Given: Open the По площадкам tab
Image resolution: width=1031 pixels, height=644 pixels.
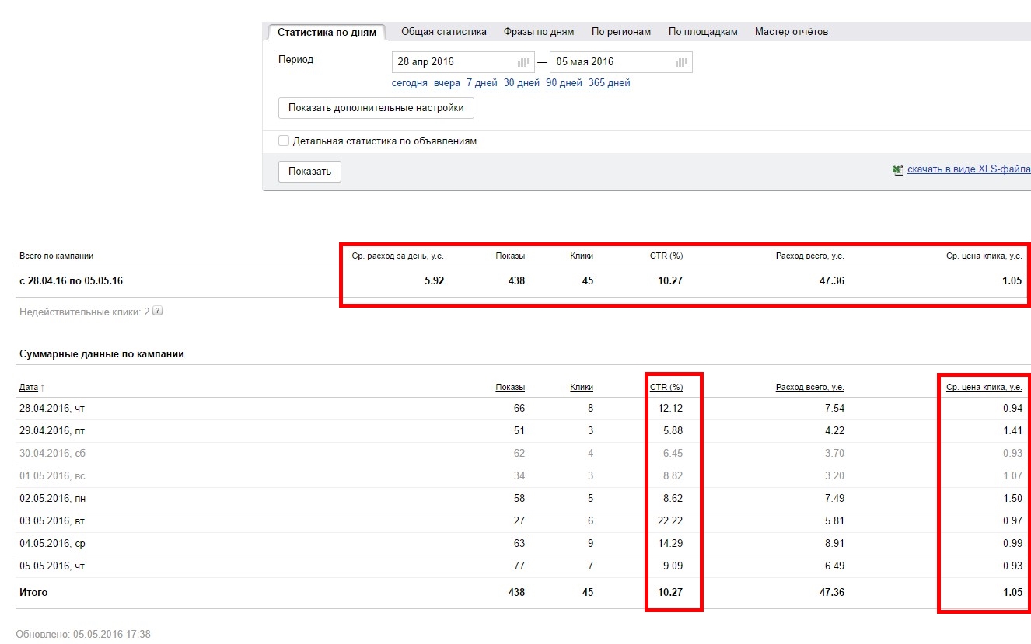Looking at the screenshot, I should tap(703, 32).
